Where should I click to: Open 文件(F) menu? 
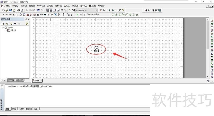(7, 6)
